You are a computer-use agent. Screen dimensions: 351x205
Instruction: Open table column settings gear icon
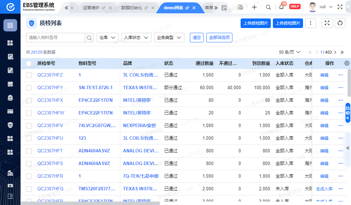[347, 63]
